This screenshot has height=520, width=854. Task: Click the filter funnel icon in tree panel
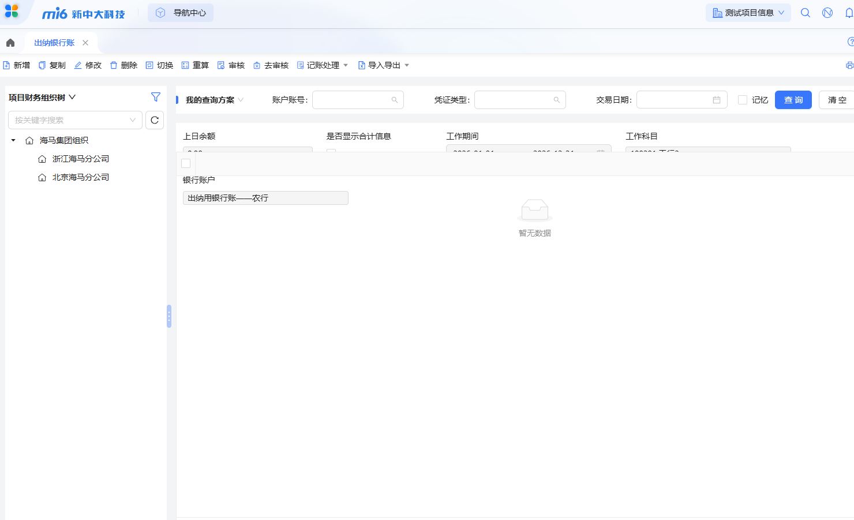(x=156, y=97)
